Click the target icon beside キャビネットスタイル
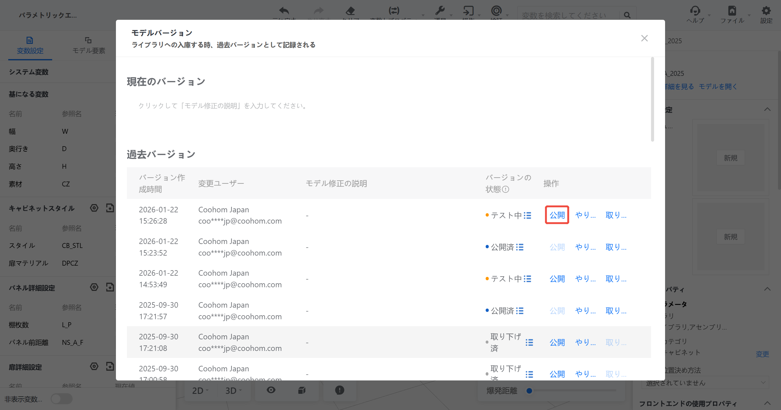The image size is (781, 410). [x=94, y=208]
